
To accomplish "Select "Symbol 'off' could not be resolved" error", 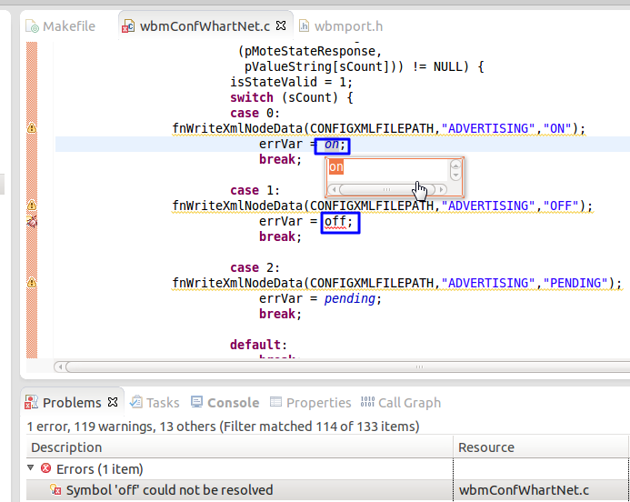I will (x=169, y=490).
